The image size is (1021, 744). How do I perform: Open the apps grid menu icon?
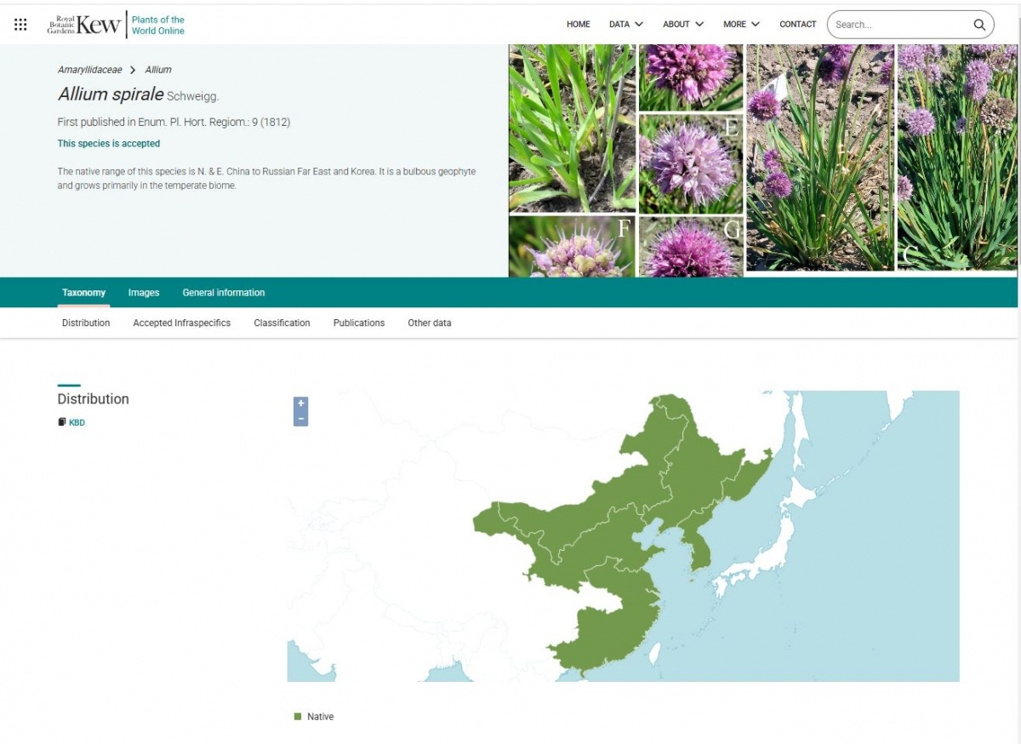[x=20, y=25]
